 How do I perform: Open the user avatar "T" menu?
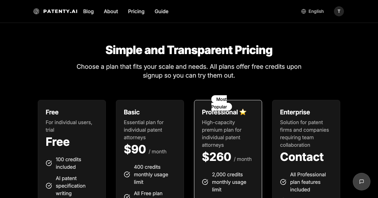339,11
